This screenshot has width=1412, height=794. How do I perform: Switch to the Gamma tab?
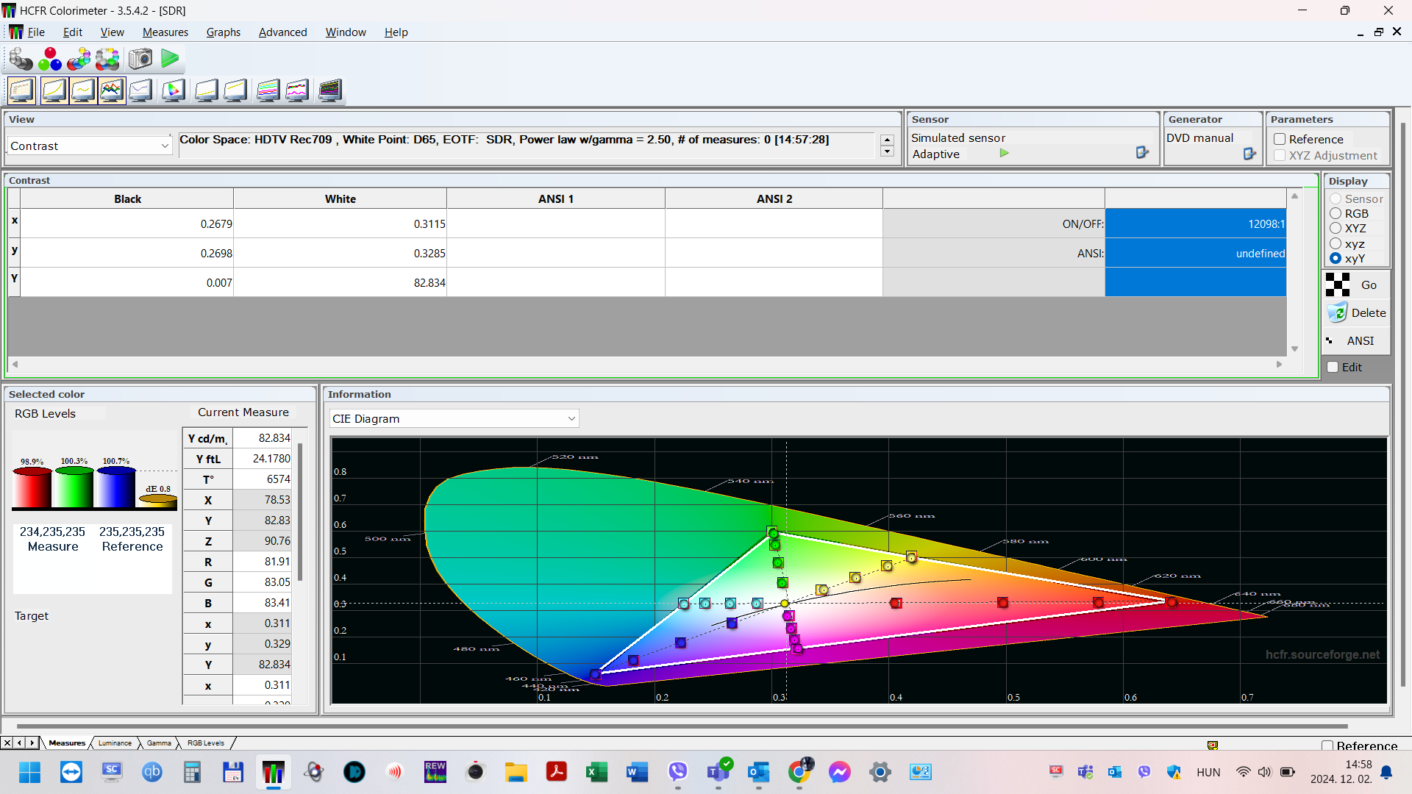pos(159,743)
